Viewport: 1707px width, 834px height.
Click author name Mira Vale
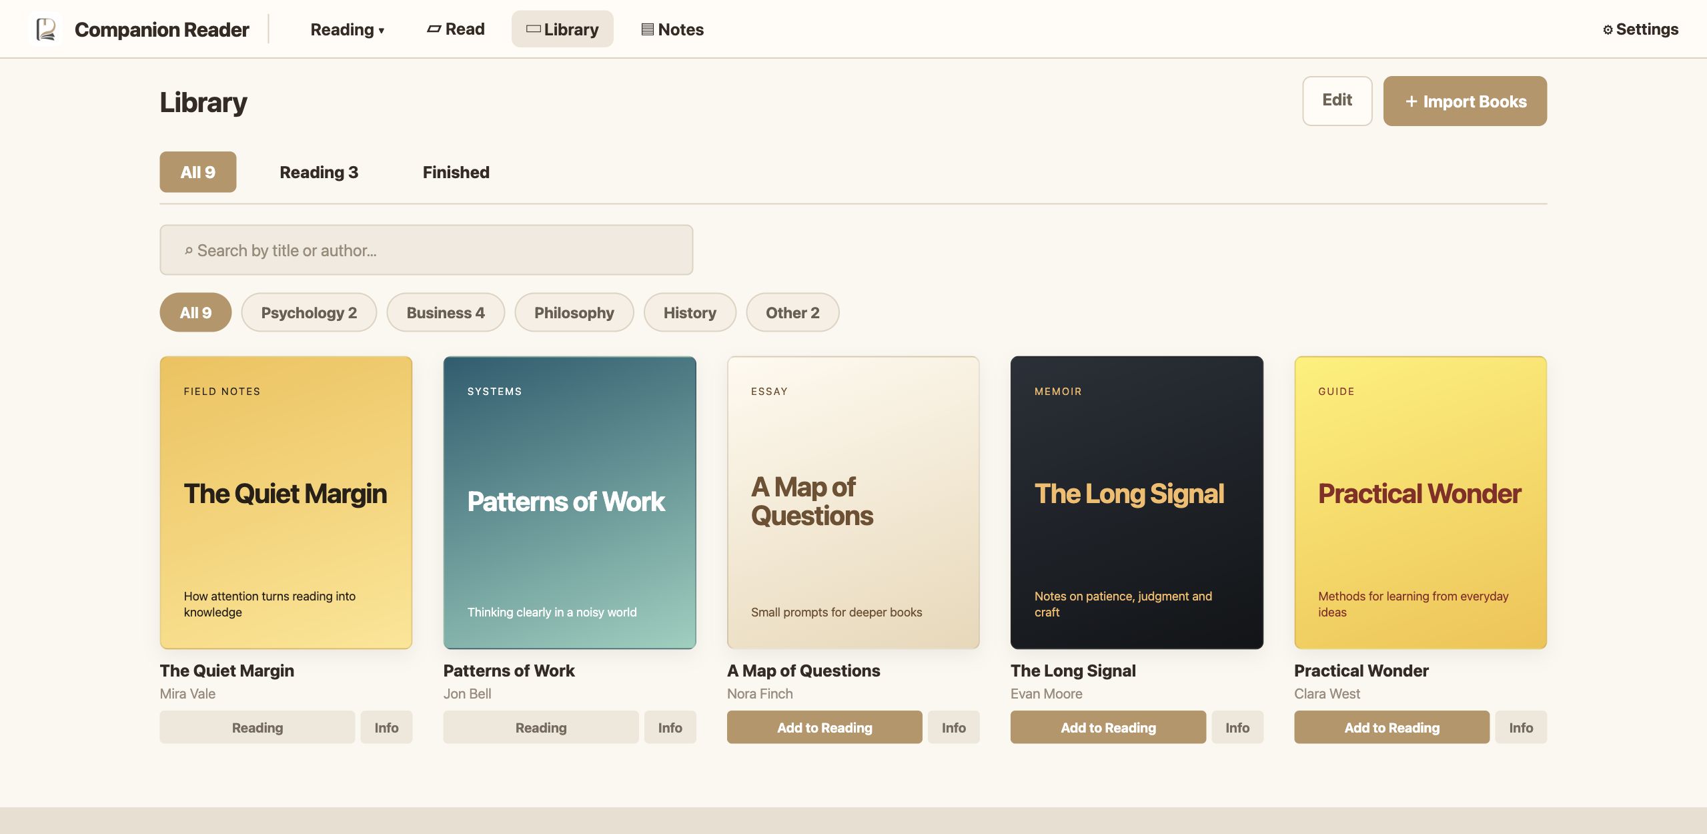(187, 693)
